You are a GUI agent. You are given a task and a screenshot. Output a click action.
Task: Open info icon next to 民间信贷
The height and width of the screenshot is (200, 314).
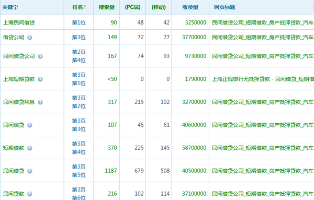(30, 125)
